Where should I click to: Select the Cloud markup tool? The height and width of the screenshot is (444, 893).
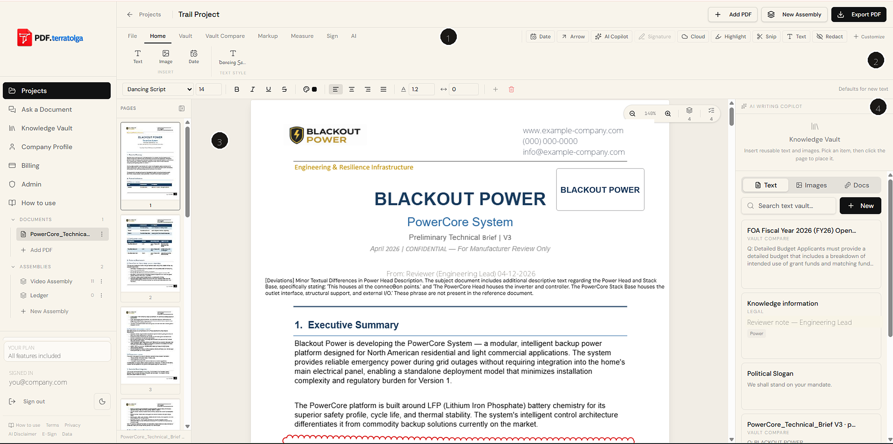tap(693, 36)
